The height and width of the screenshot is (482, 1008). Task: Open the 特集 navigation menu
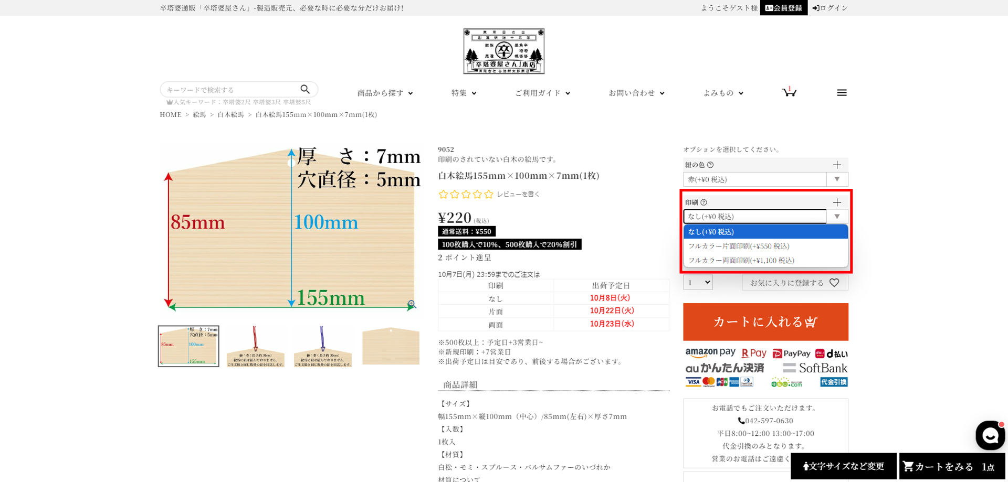463,93
